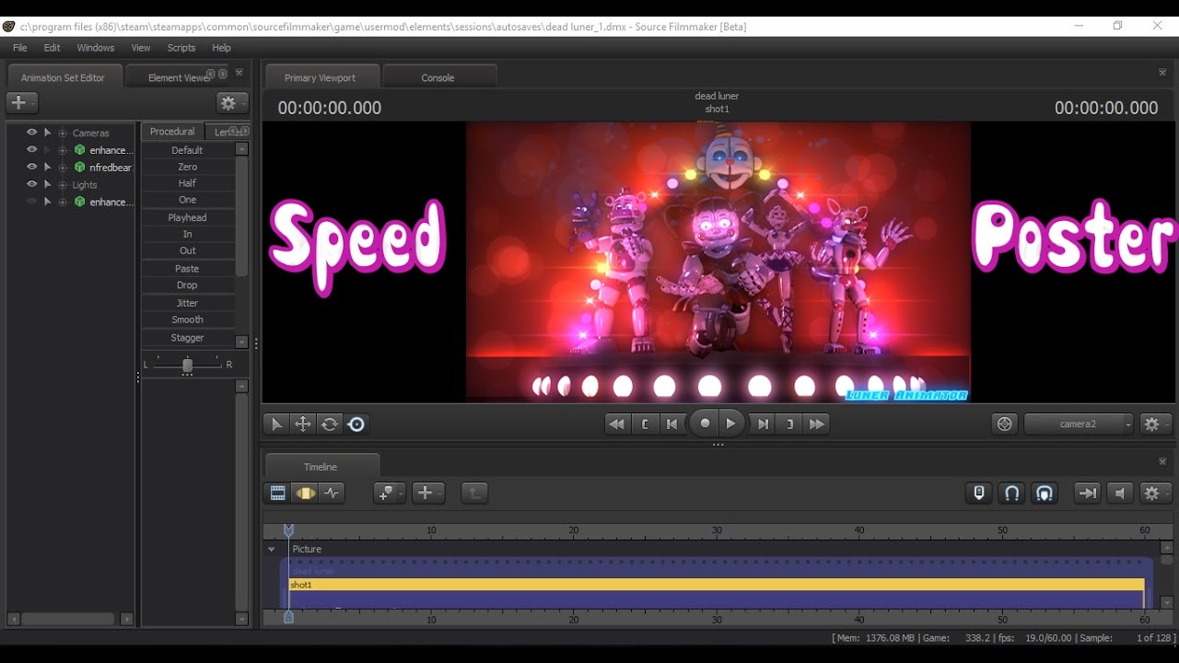
Task: Jump to the previous clip
Action: pos(617,425)
